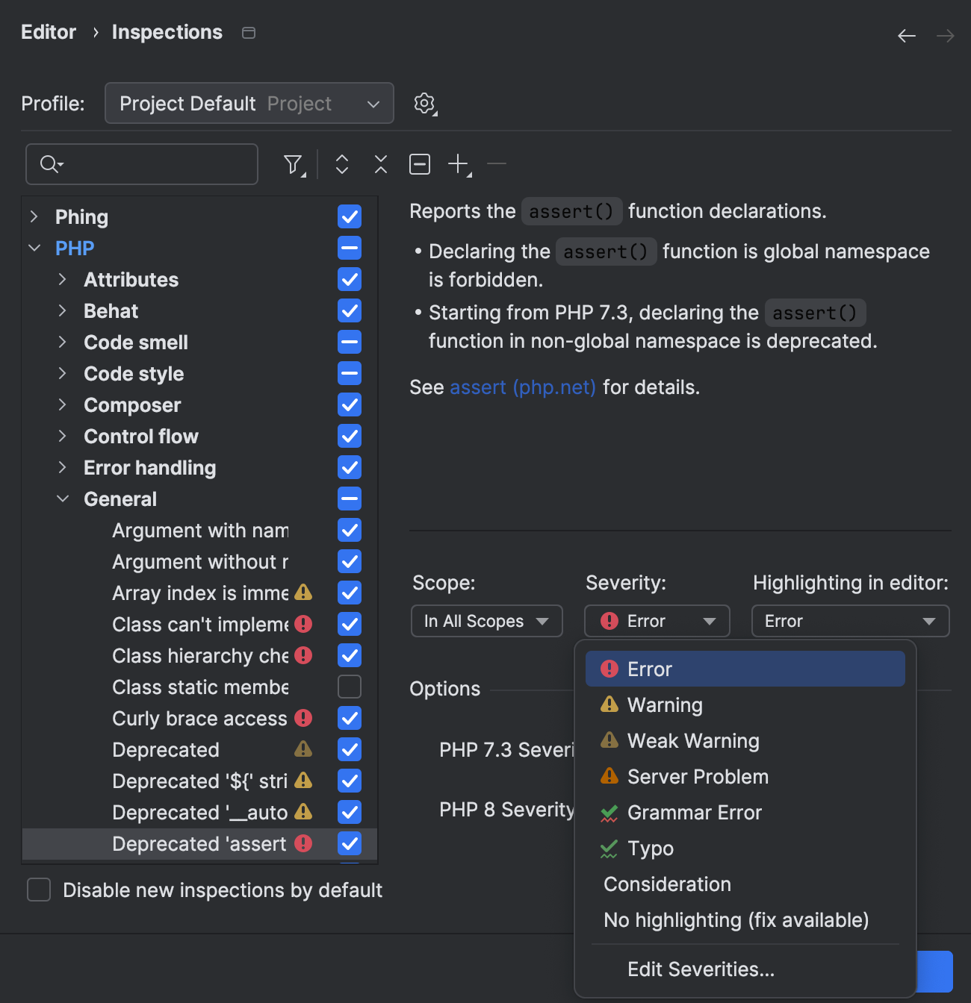Click the forward navigation arrow
The height and width of the screenshot is (1003, 971).
pyautogui.click(x=946, y=36)
